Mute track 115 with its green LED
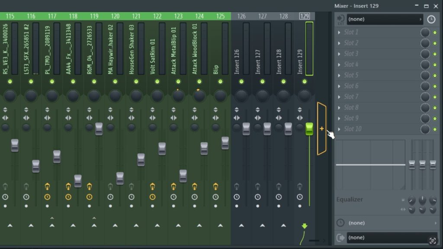This screenshot has width=443, height=249. point(10,82)
